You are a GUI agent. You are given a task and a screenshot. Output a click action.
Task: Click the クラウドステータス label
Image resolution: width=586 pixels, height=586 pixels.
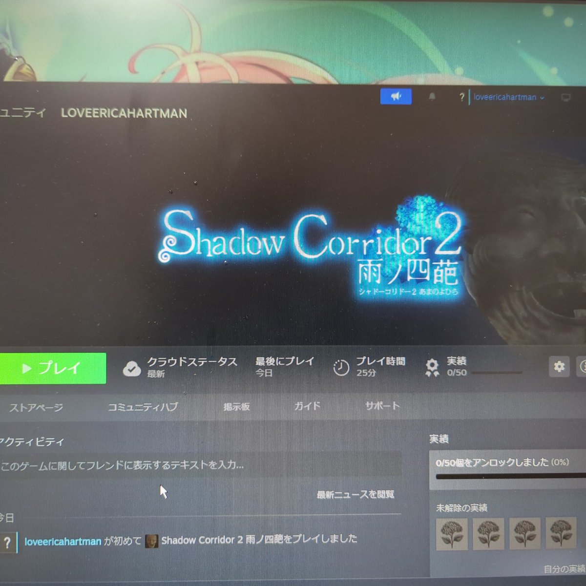(192, 362)
